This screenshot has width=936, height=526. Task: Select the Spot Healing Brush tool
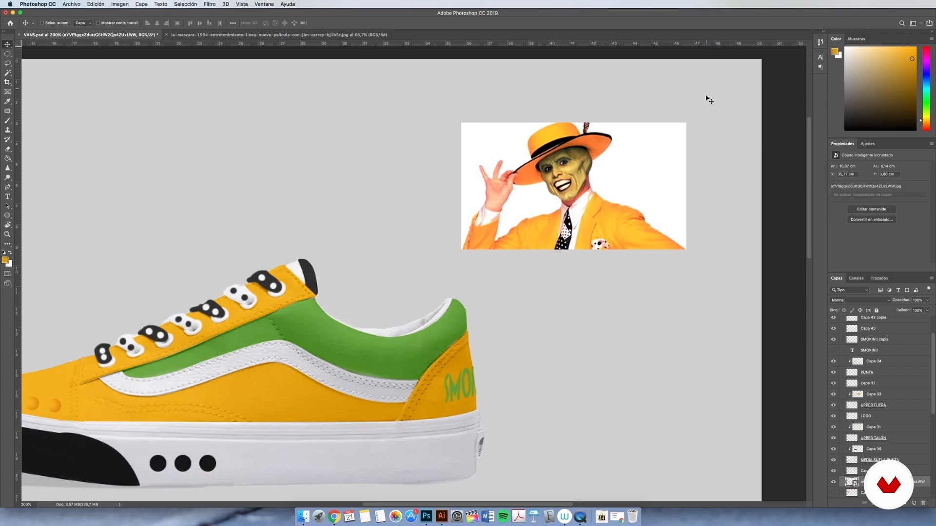click(x=7, y=111)
